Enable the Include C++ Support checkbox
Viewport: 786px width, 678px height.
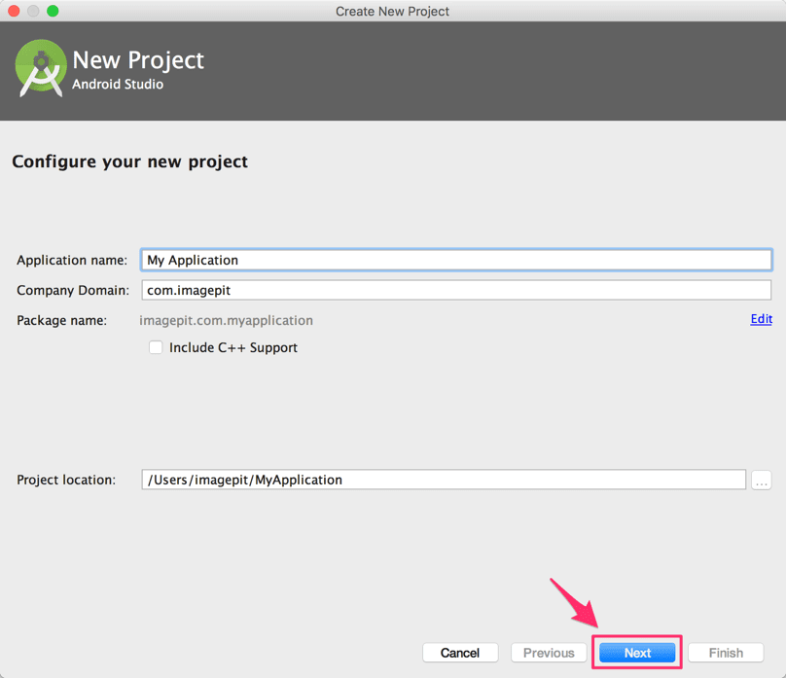[156, 347]
